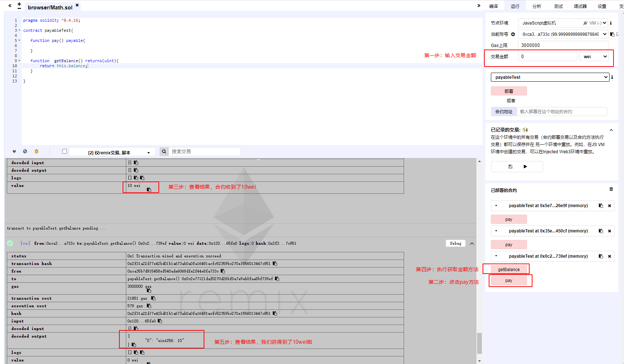
Task: Click the Gas limit input field showing 3000000
Action: click(x=563, y=45)
